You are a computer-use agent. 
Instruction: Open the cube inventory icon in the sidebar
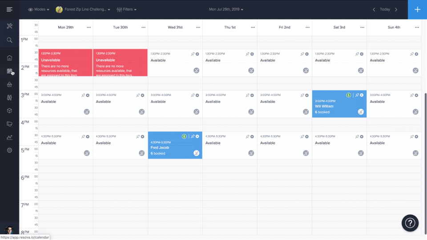click(x=9, y=111)
